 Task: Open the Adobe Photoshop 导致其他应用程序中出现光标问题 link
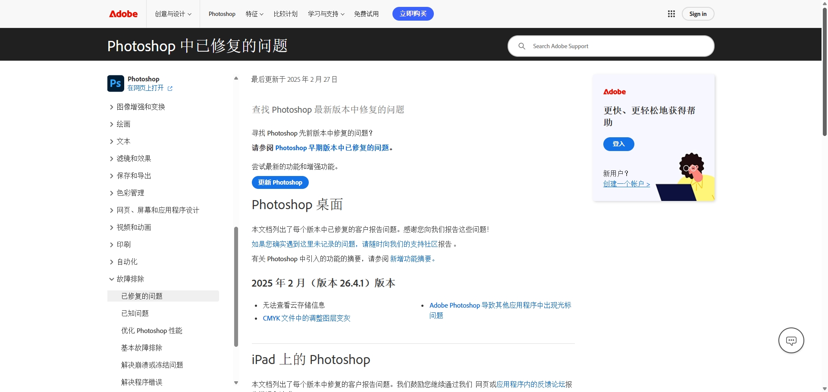pyautogui.click(x=500, y=310)
